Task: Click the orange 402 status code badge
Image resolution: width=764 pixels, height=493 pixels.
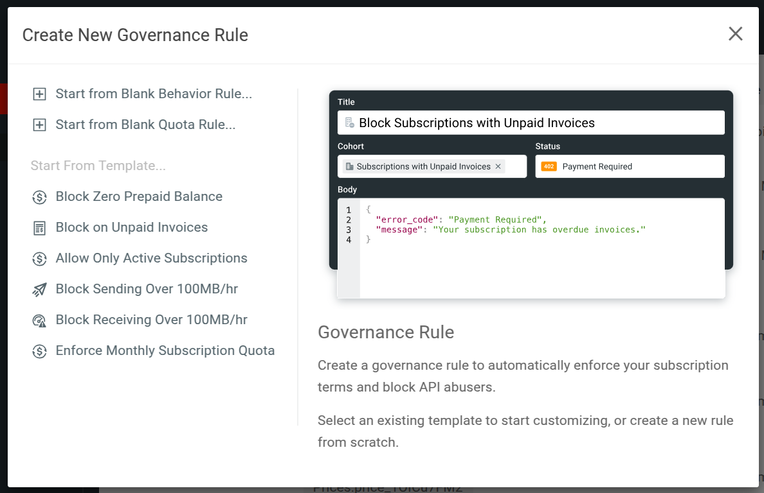Action: pyautogui.click(x=548, y=166)
